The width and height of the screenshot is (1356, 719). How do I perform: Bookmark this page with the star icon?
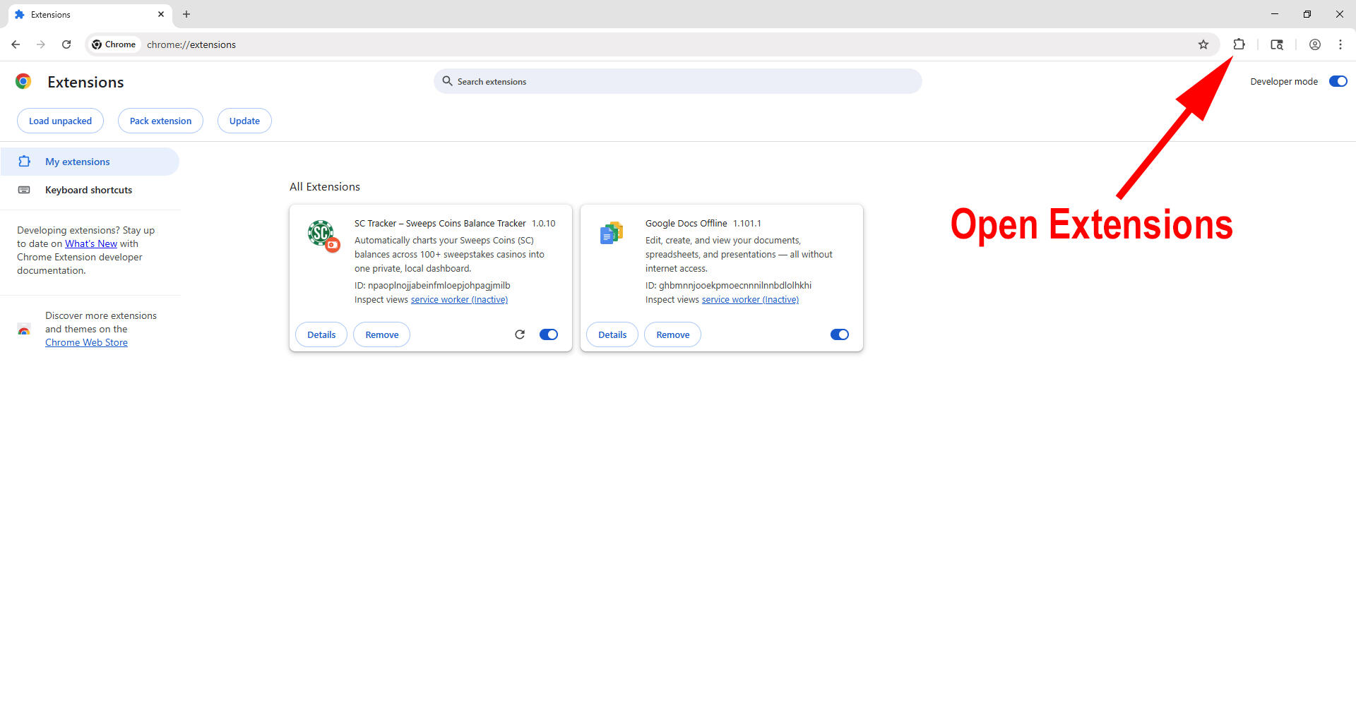tap(1203, 44)
